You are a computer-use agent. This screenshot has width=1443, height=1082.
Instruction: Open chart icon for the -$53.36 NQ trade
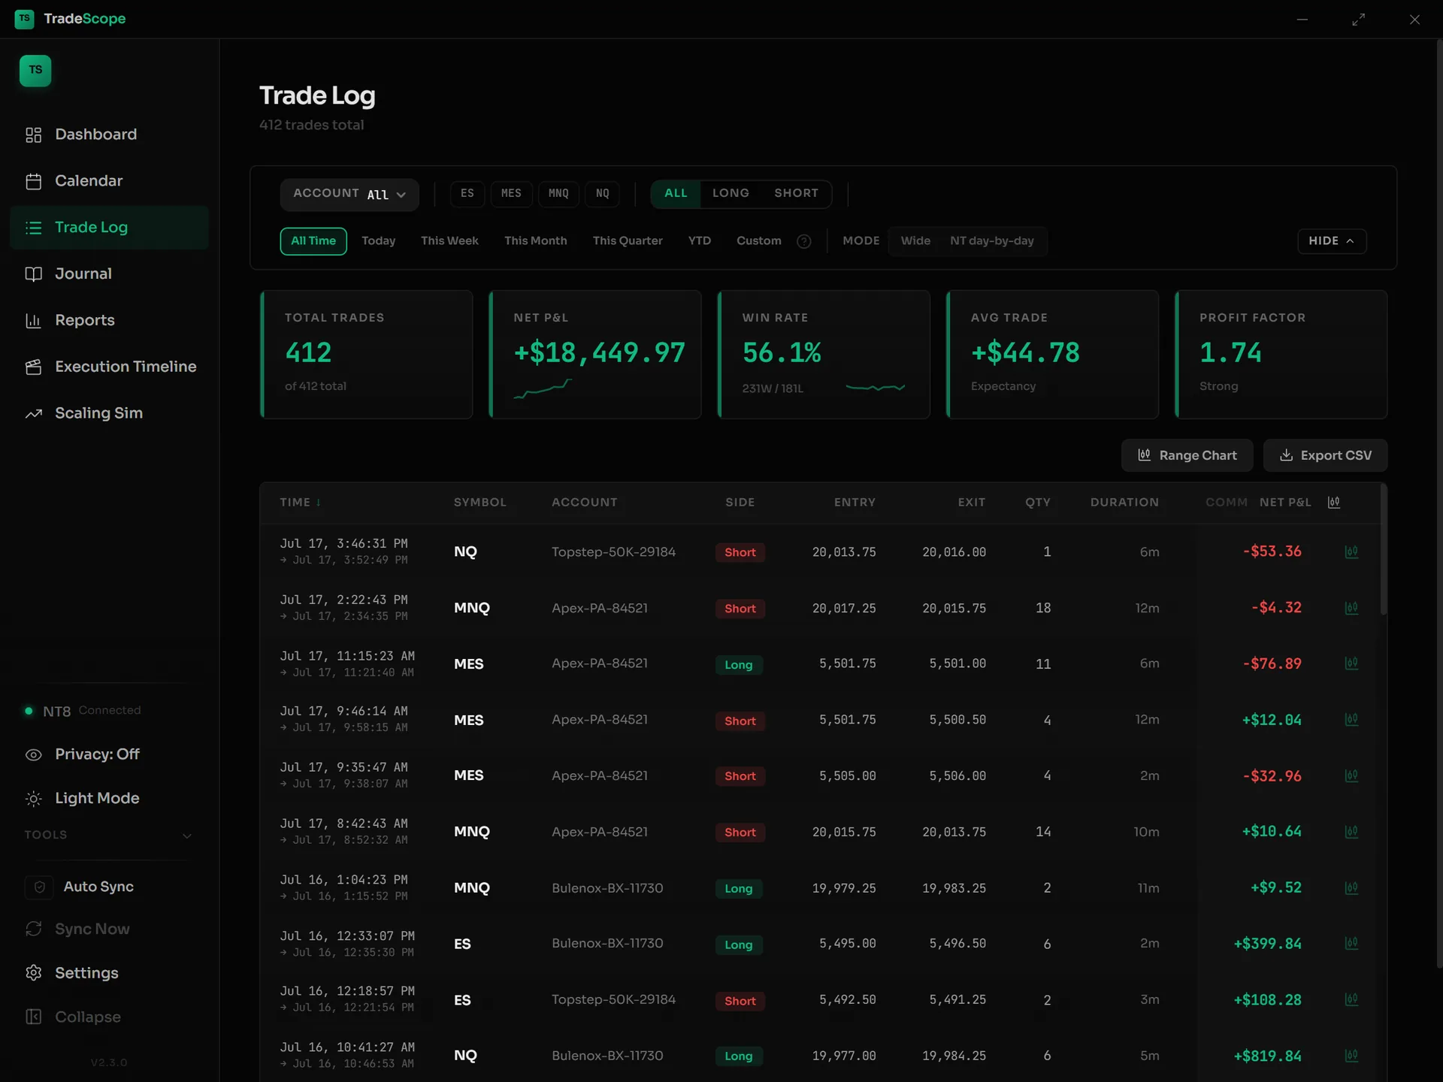(x=1351, y=552)
